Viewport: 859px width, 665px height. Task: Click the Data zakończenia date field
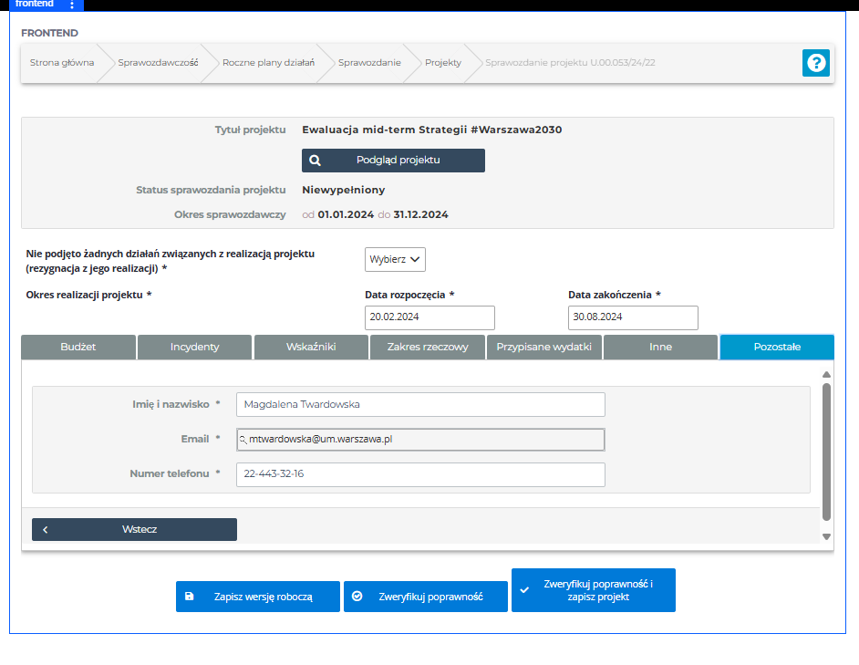pyautogui.click(x=633, y=317)
